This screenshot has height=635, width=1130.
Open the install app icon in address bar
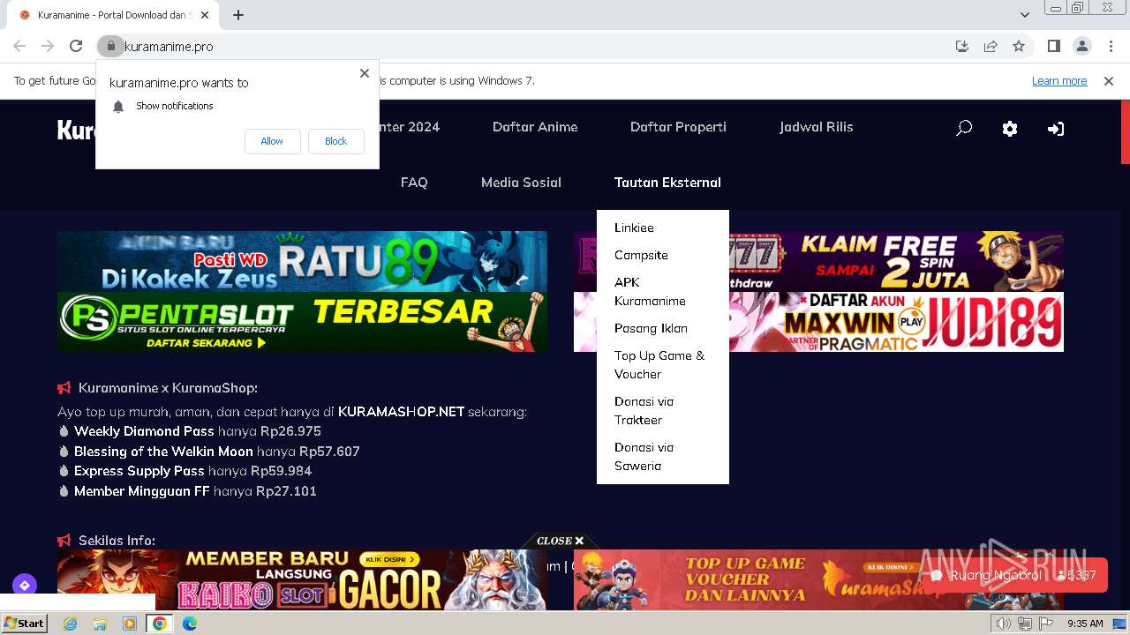[x=962, y=46]
